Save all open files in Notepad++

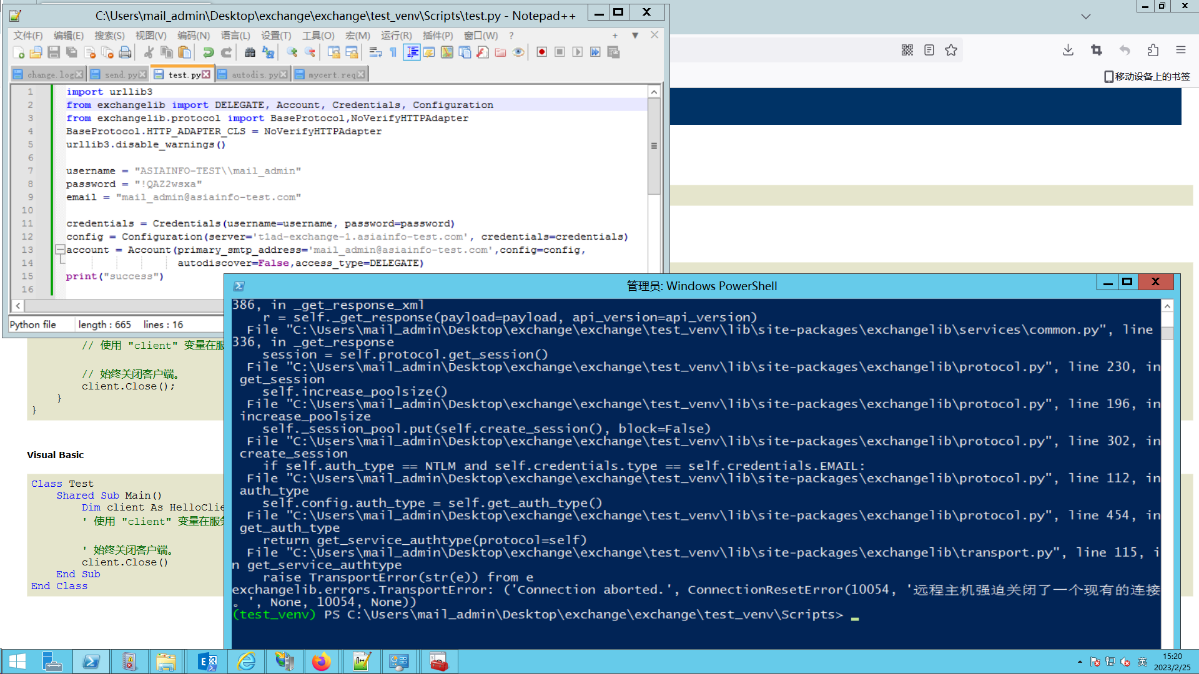click(x=72, y=52)
